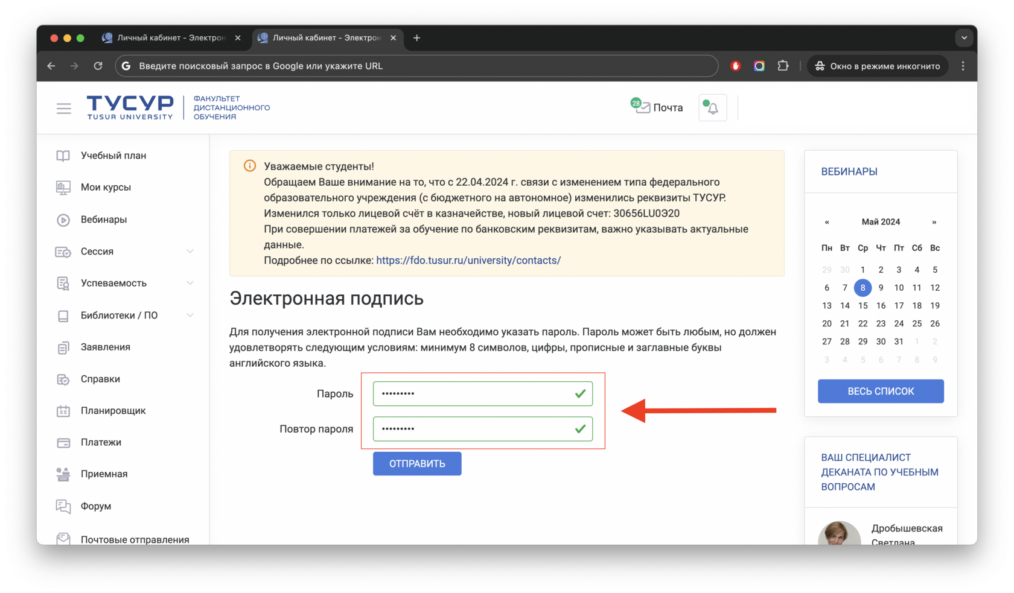1014x593 pixels.
Task: Select May 8 in the calendar
Action: pyautogui.click(x=863, y=288)
